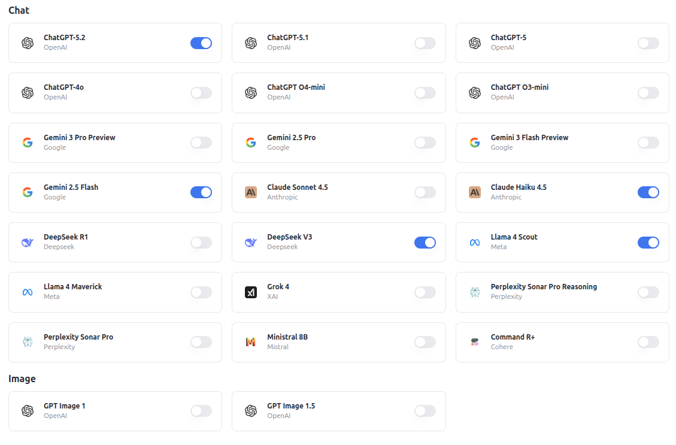676x445 pixels.
Task: Disable the ChatGPT-5.2 model
Action: pos(201,43)
